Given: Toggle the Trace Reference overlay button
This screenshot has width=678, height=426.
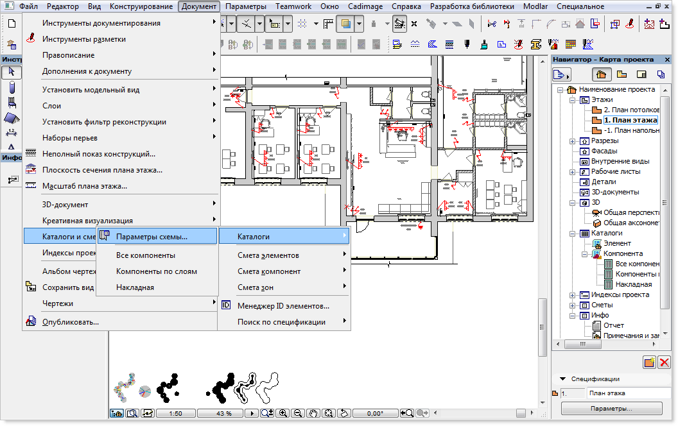Looking at the screenshot, I should pos(345,24).
